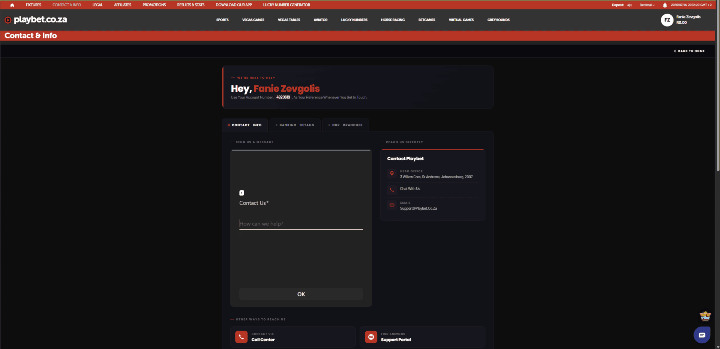Screen dimensions: 720x349
Task: Click Back To Home link
Action: tap(689, 51)
